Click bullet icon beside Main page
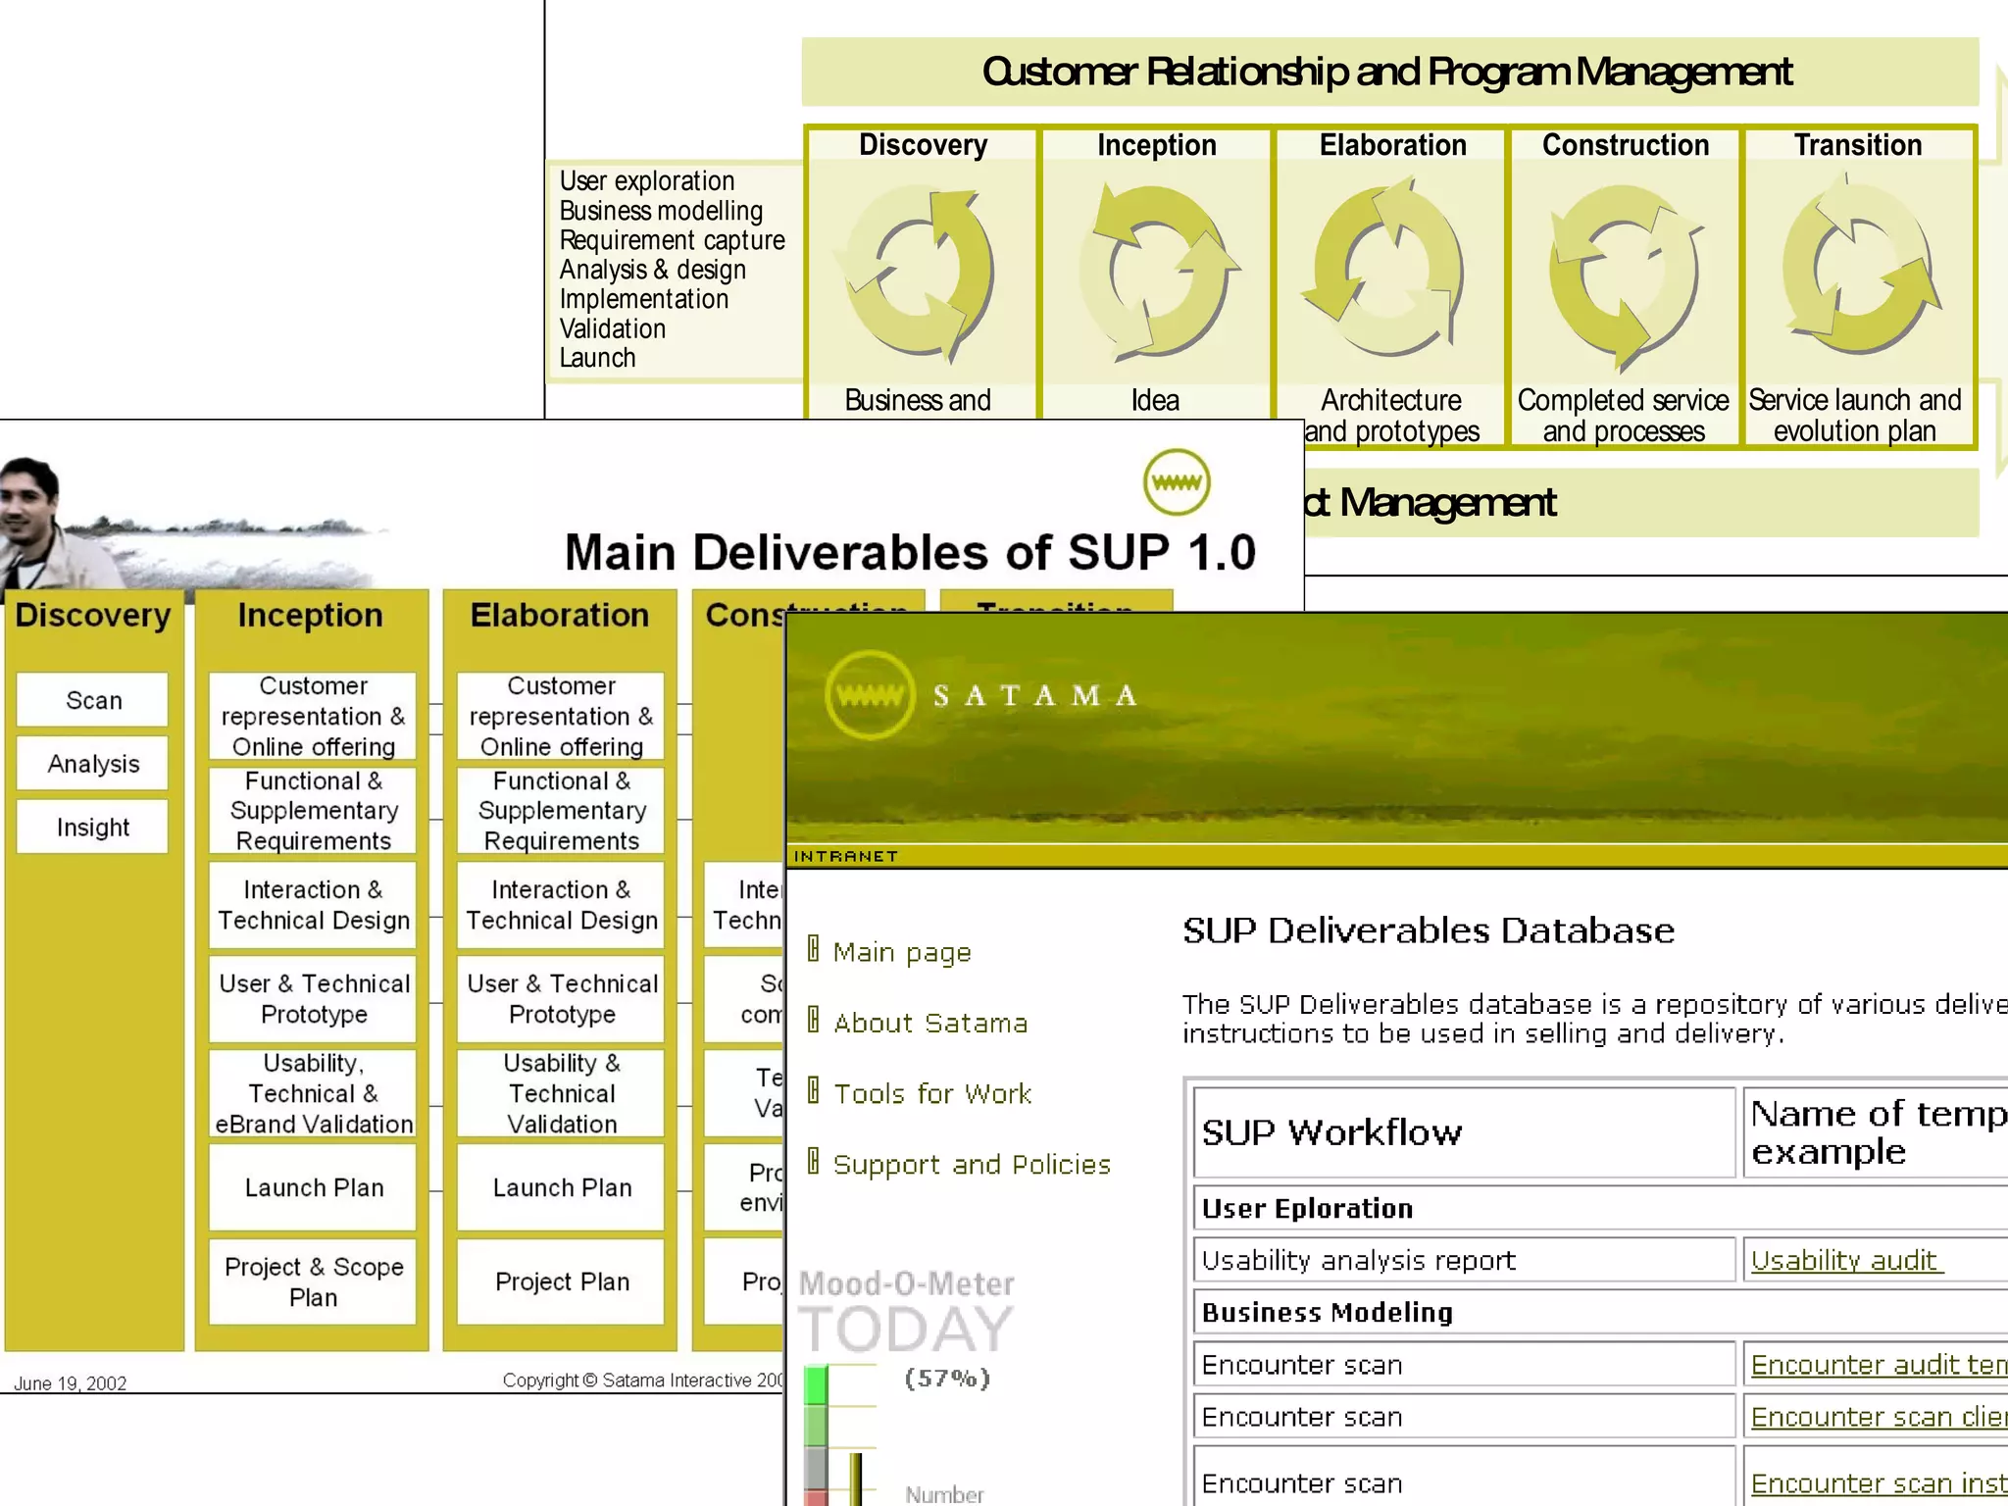2008x1506 pixels. (813, 949)
